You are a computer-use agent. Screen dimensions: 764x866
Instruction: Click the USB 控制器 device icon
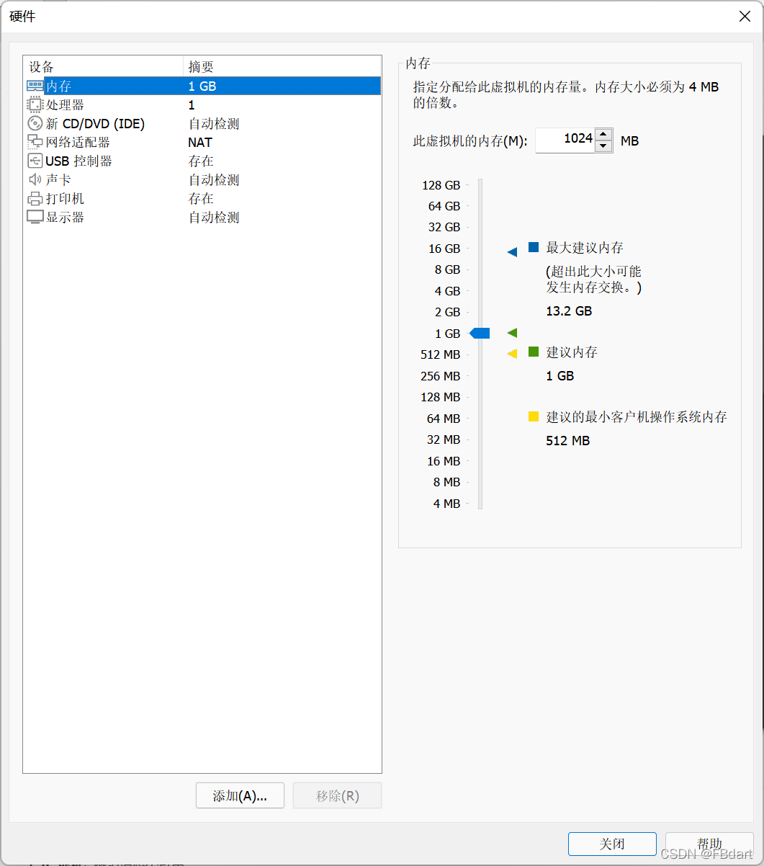click(x=35, y=161)
